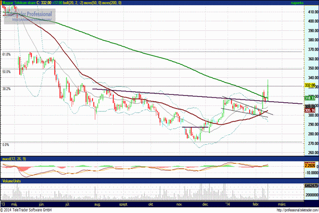Click the 'júl.' date axis label
Image resolution: width=319 pixels, height=213 pixels.
pyautogui.click(x=68, y=204)
